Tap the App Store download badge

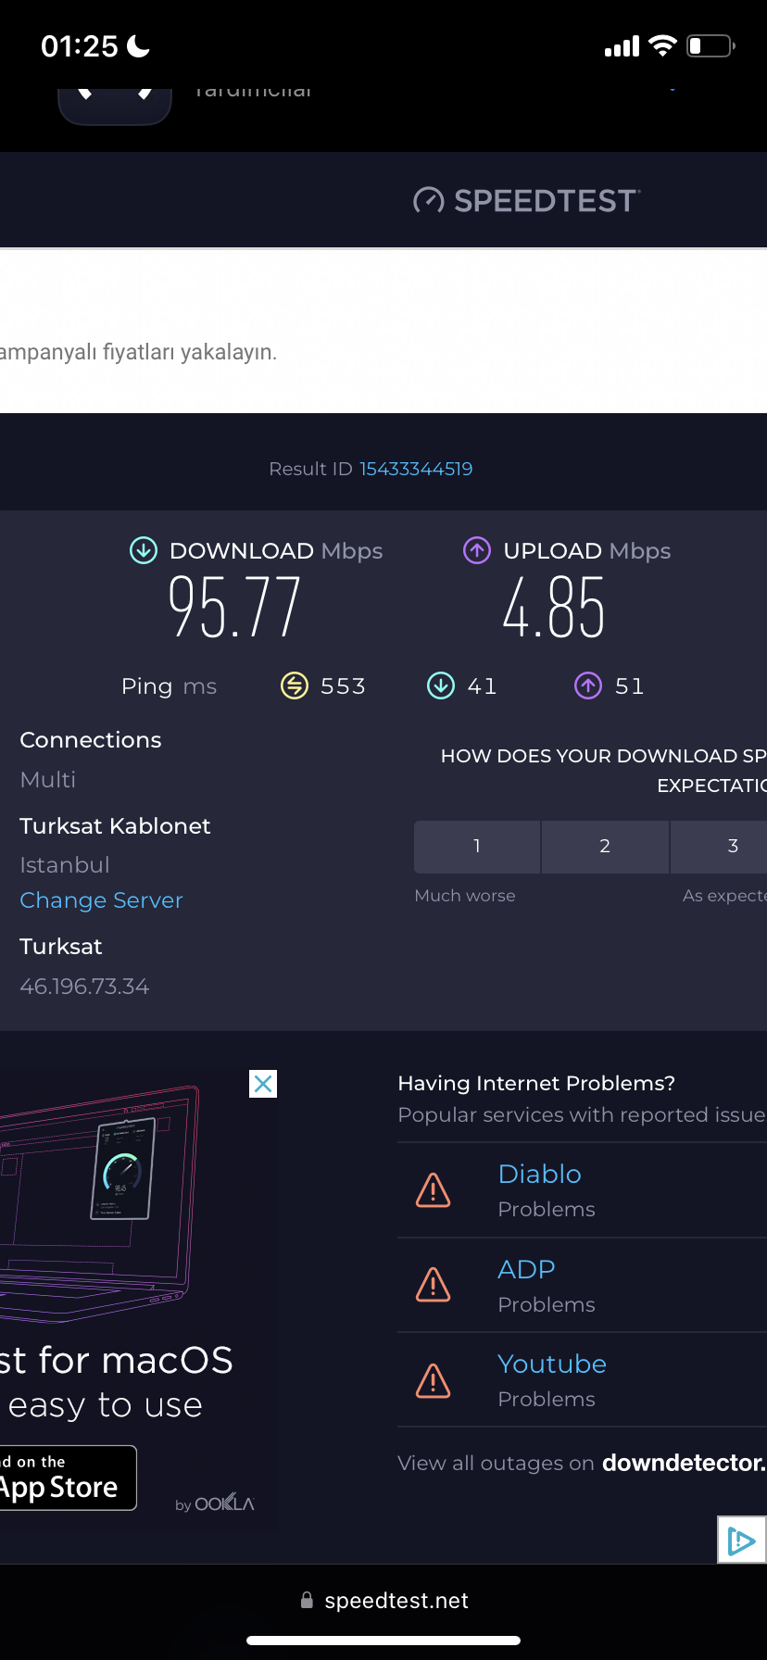coord(69,1478)
